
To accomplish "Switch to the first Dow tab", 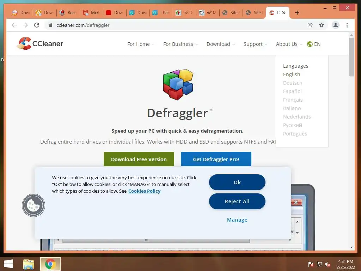I will click(21, 13).
